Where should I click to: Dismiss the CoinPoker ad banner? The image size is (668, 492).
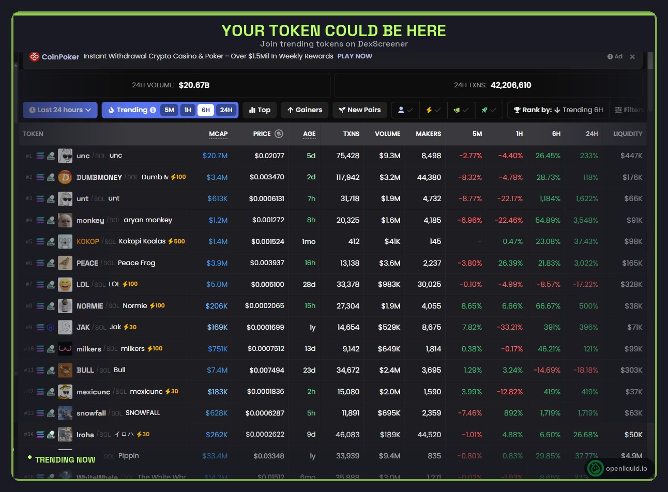tap(632, 56)
